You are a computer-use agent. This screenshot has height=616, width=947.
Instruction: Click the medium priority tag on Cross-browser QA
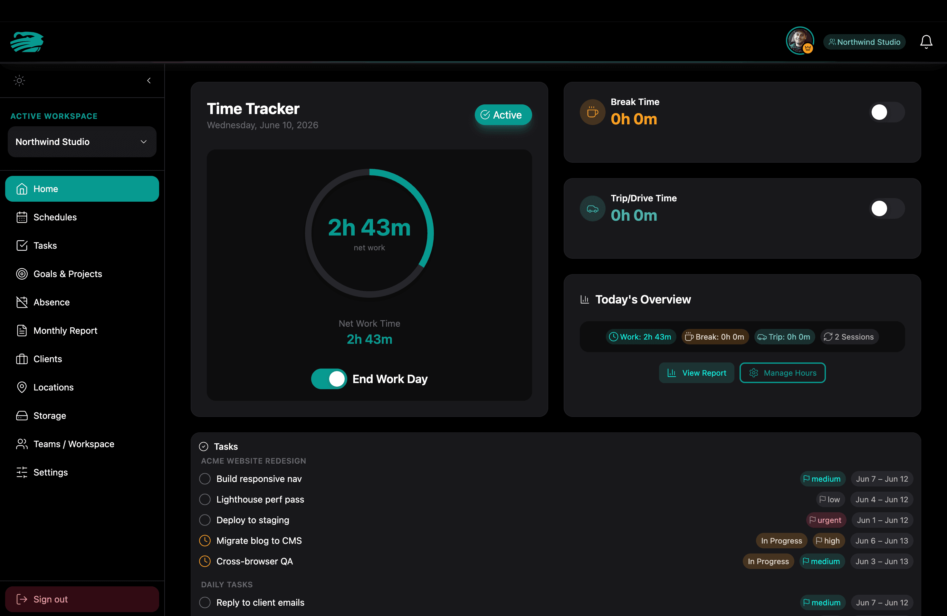pos(822,562)
